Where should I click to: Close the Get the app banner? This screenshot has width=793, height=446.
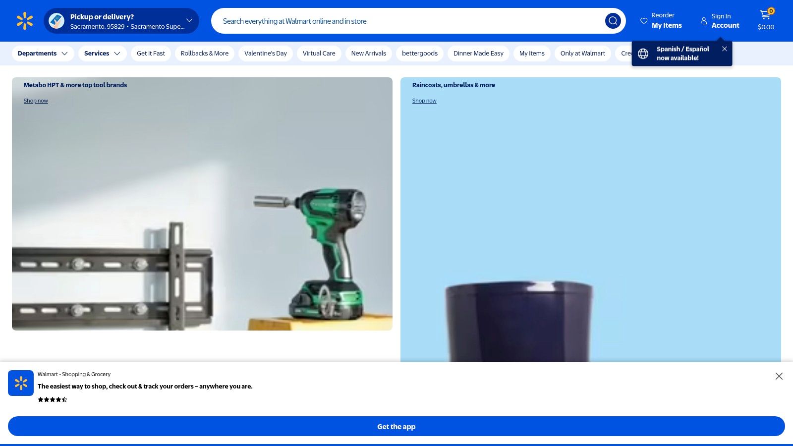coord(779,376)
